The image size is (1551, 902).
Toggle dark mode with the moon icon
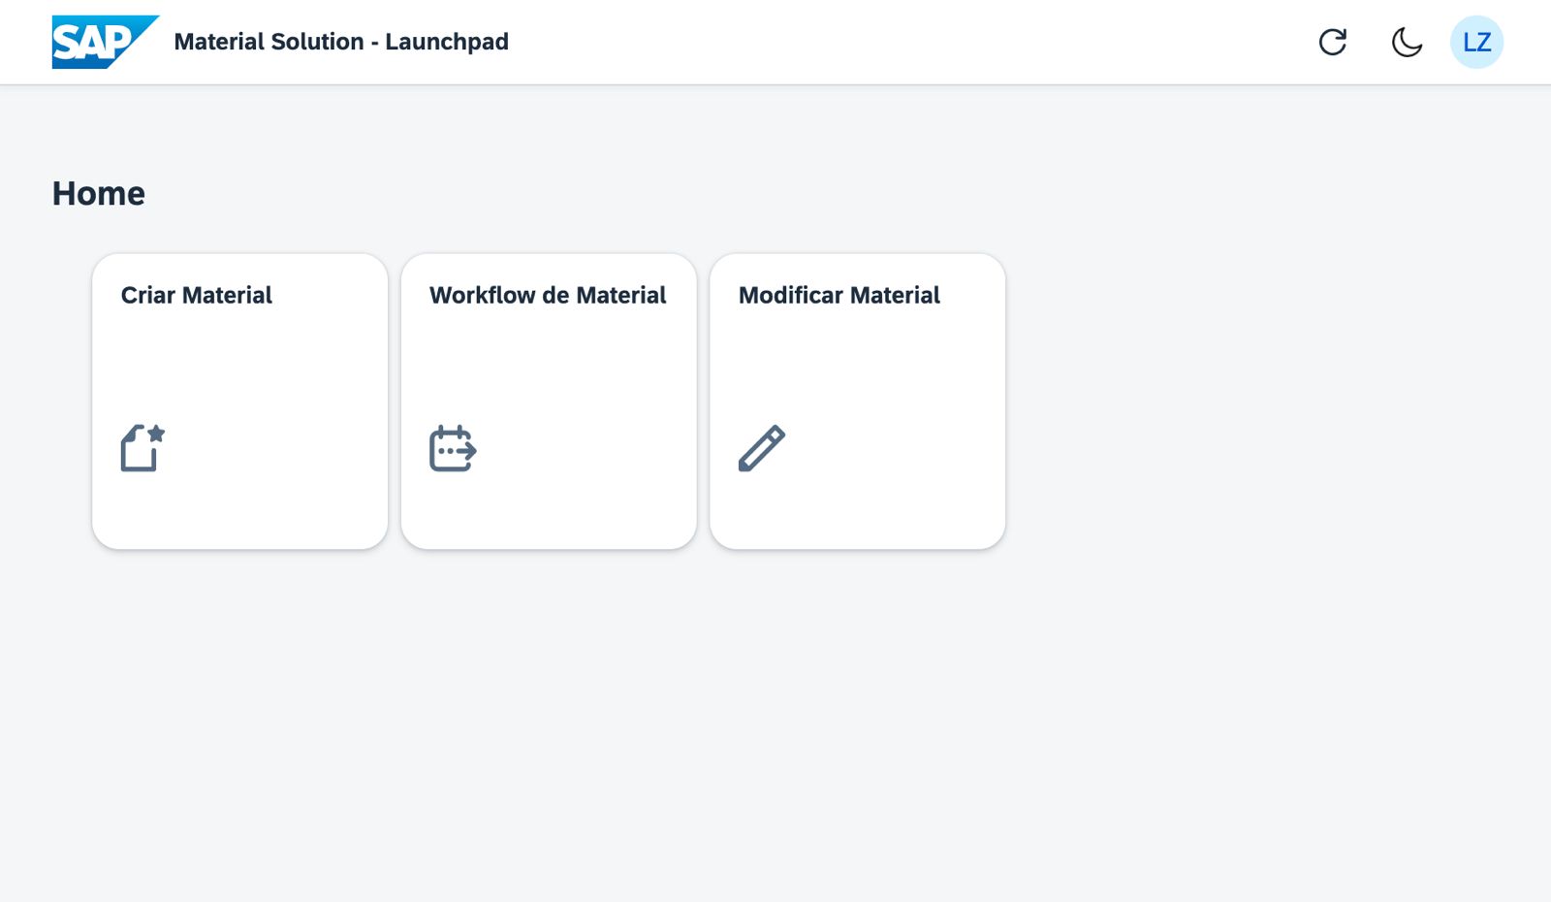1407,42
